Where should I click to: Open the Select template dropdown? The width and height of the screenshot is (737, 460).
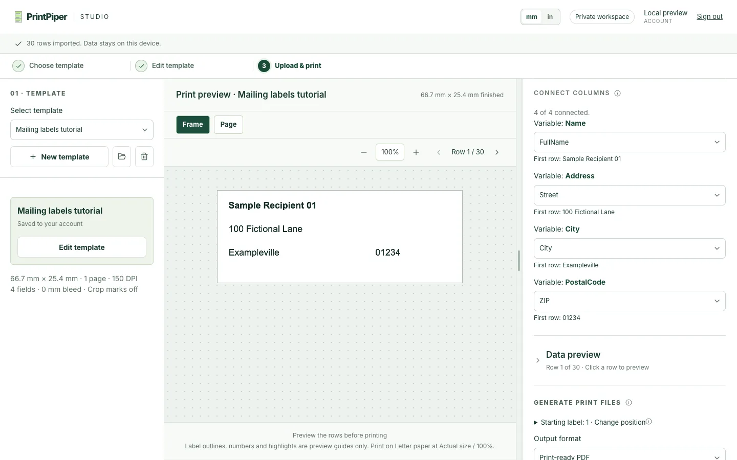pos(82,130)
